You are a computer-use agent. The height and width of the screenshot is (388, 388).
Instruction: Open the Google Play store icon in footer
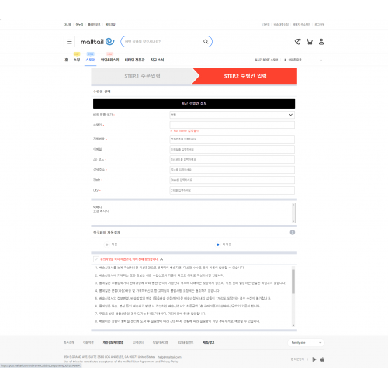pos(314,359)
